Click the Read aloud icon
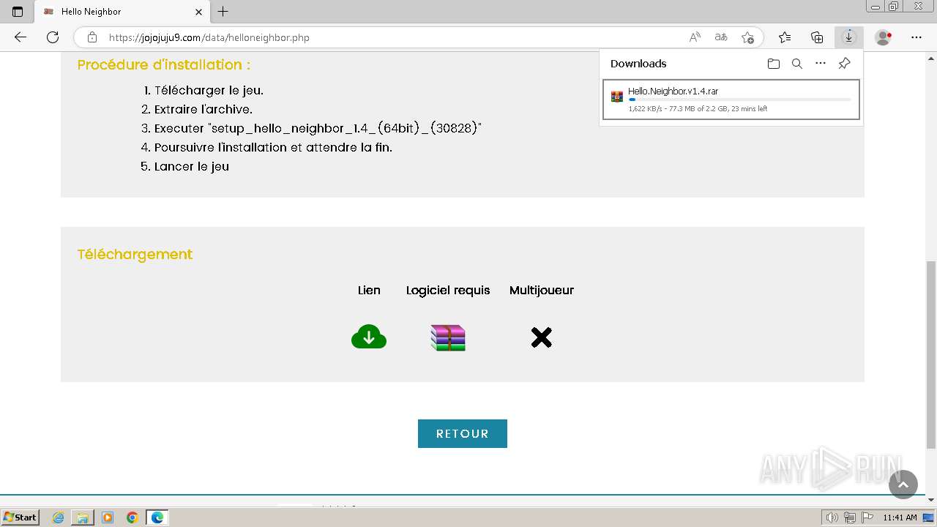This screenshot has height=527, width=937. tap(695, 37)
